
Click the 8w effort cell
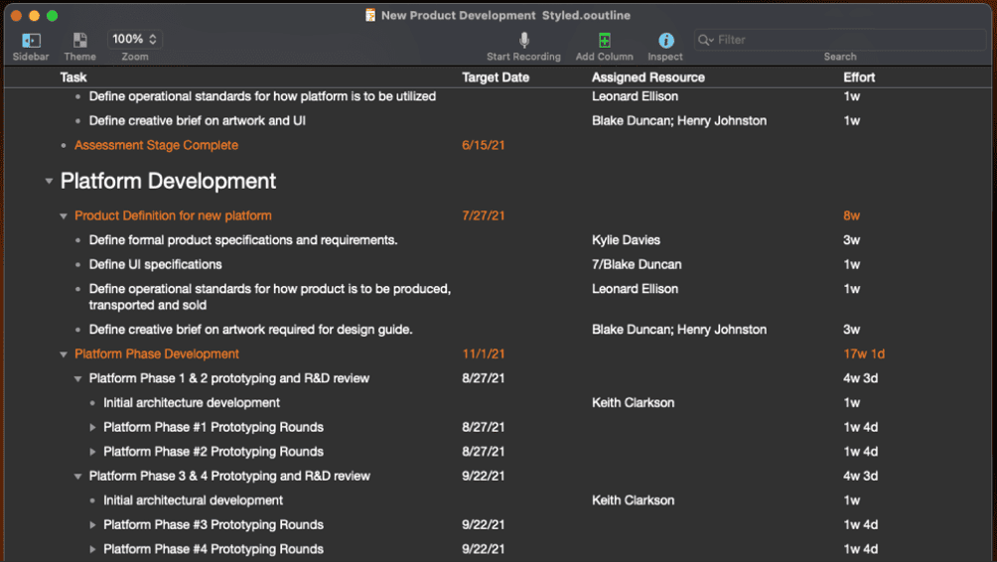pos(851,215)
